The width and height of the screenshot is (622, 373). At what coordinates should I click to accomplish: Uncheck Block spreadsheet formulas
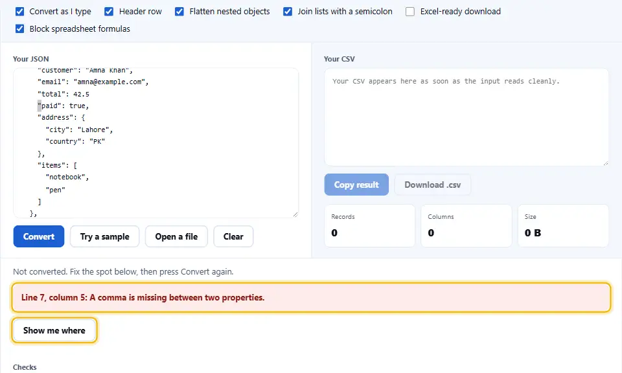click(x=20, y=28)
